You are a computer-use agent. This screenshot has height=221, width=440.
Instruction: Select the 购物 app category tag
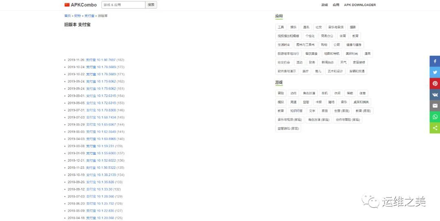click(324, 45)
